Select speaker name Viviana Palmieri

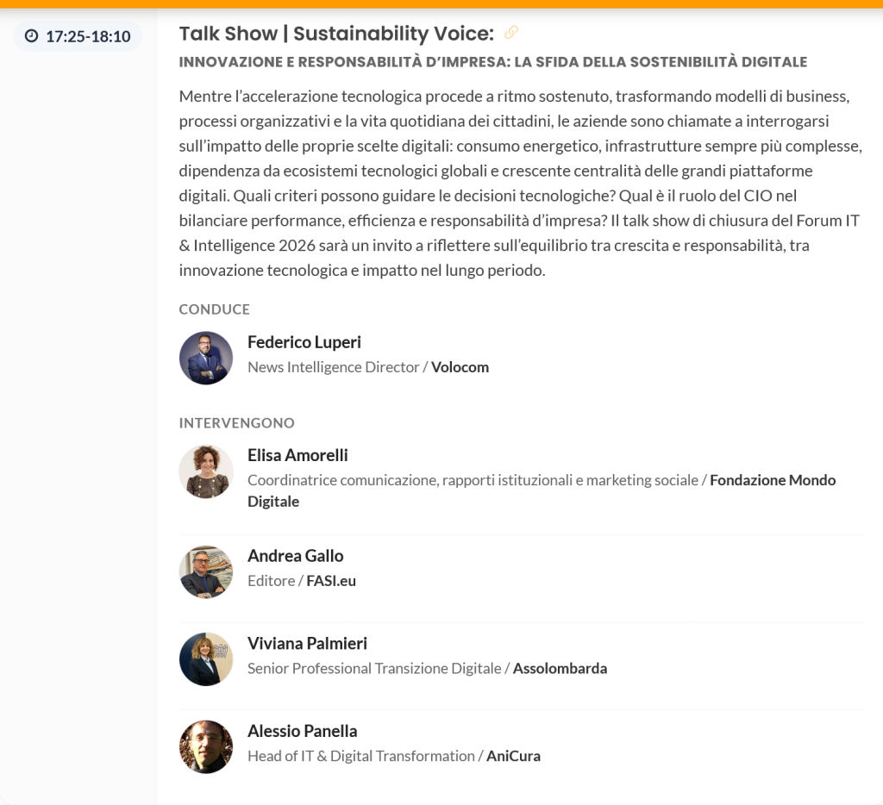[x=307, y=643]
